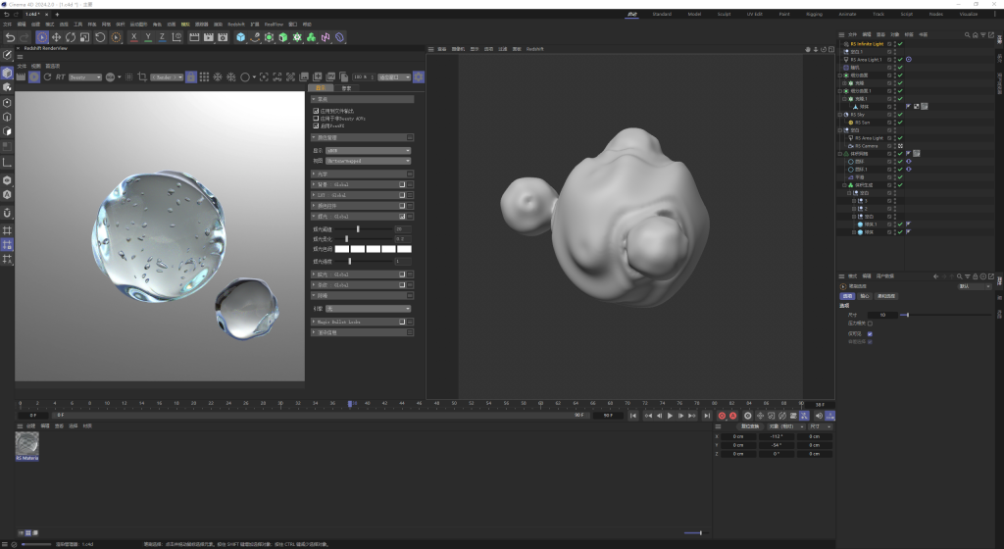The image size is (1004, 549).
Task: Click the bloom threshold slider handle
Action: (x=358, y=229)
